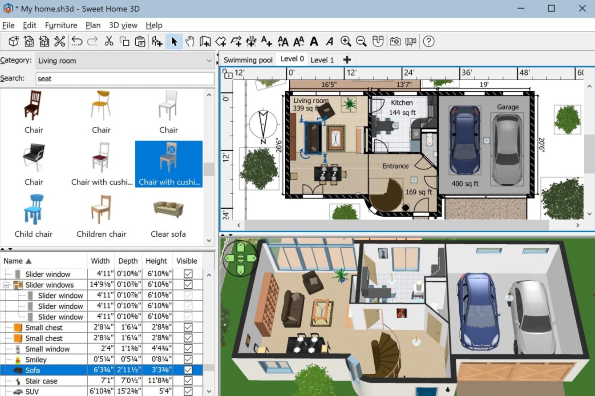Zoom out of the plan
Screen dimensions: 595x396
(x=361, y=41)
